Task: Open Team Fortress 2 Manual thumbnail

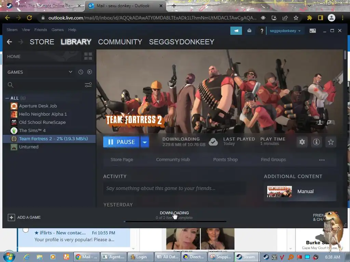Action: pyautogui.click(x=280, y=192)
